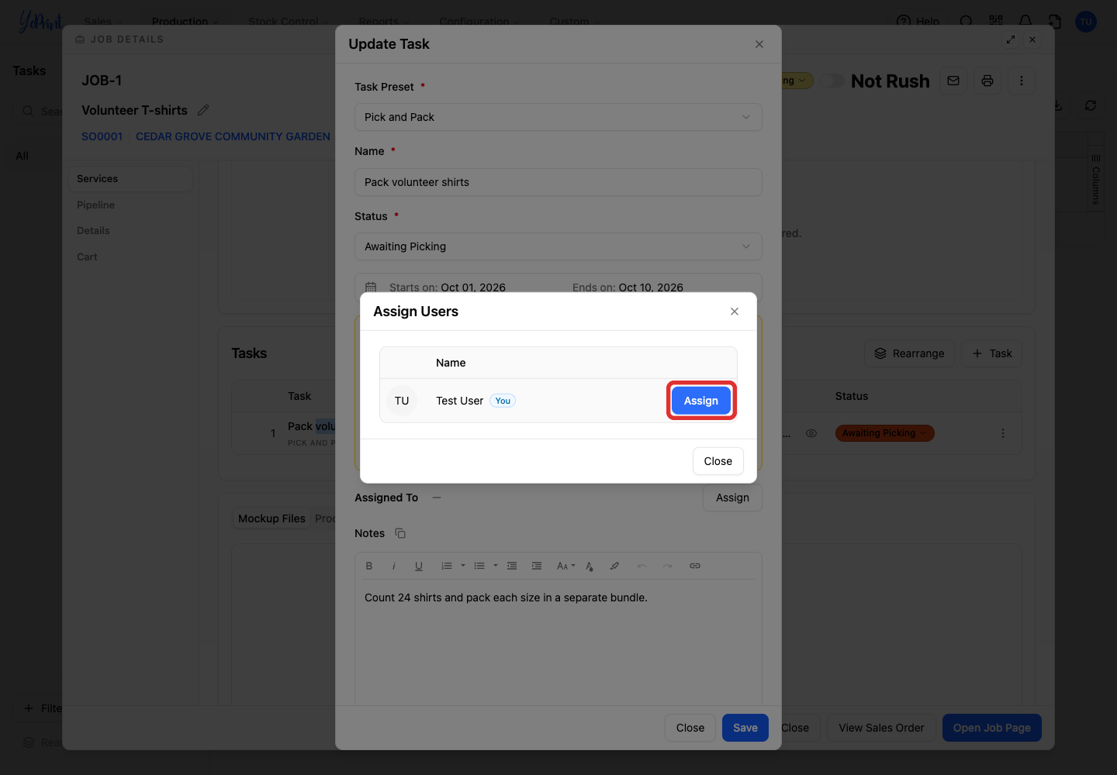Viewport: 1117px width, 775px height.
Task: Click the task Name input field
Action: pyautogui.click(x=558, y=182)
